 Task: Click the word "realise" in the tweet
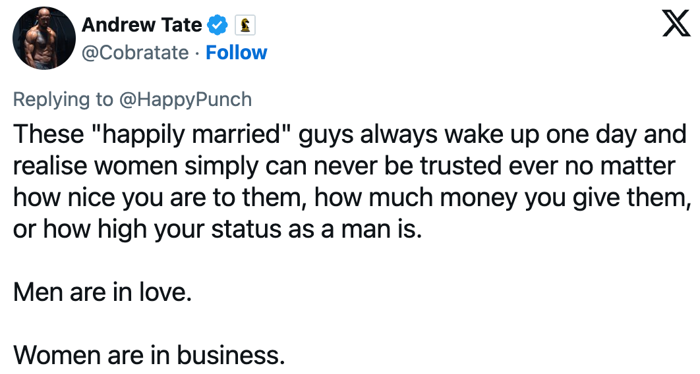(x=50, y=166)
